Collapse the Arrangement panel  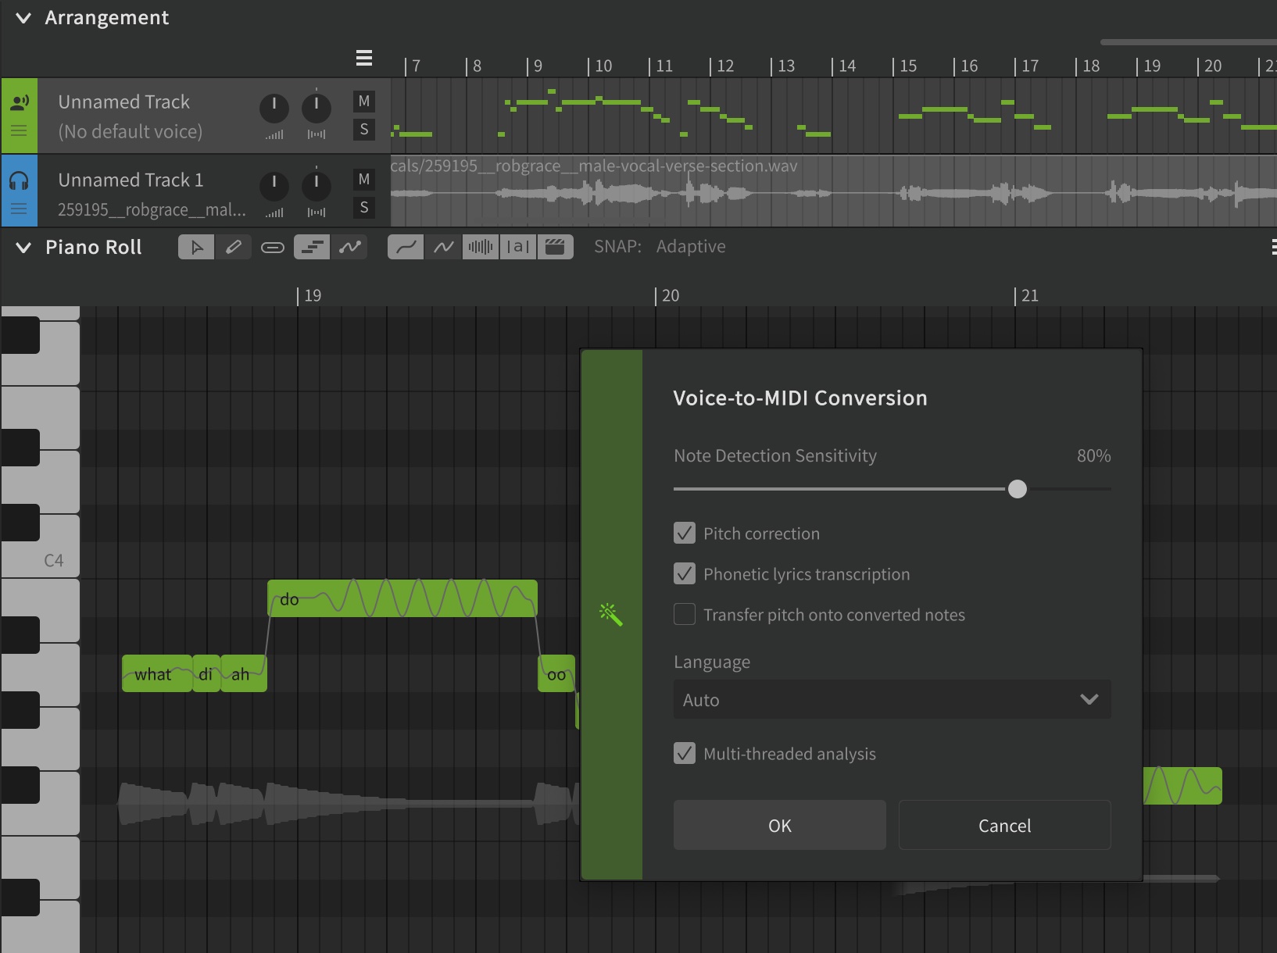[x=23, y=18]
